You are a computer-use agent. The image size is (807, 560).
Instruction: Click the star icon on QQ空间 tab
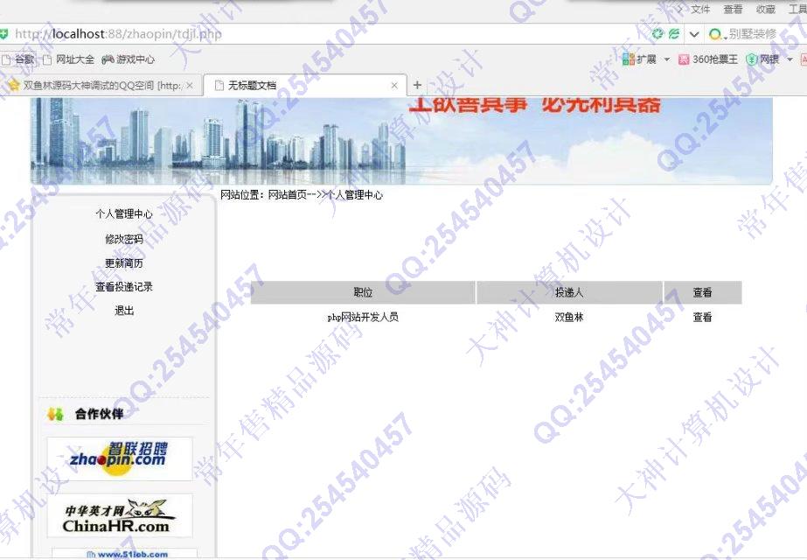pyautogui.click(x=14, y=86)
